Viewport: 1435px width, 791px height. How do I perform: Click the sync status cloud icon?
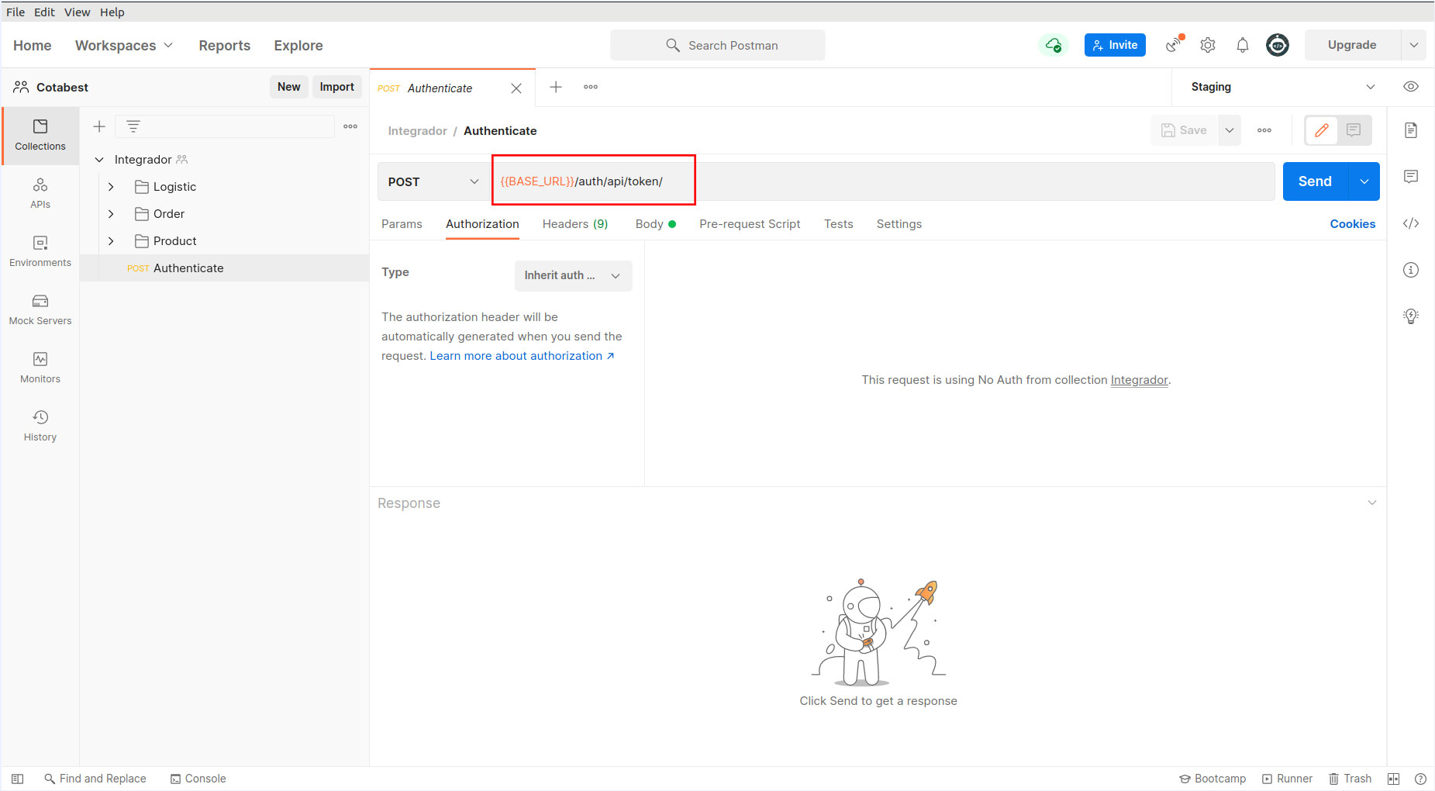[1053, 45]
